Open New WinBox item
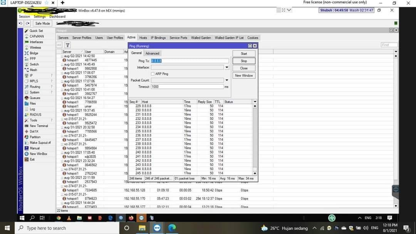The image size is (416, 234). tap(38, 154)
